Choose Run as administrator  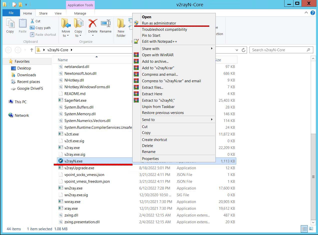[159, 23]
